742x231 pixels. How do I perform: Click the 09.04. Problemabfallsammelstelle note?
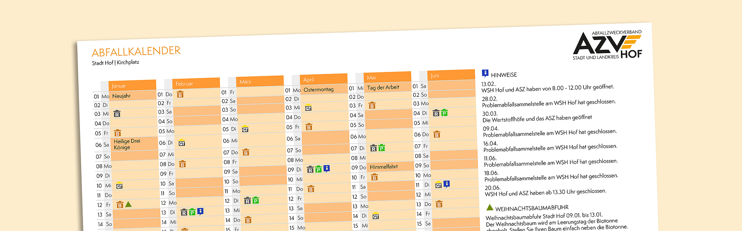pos(550,131)
